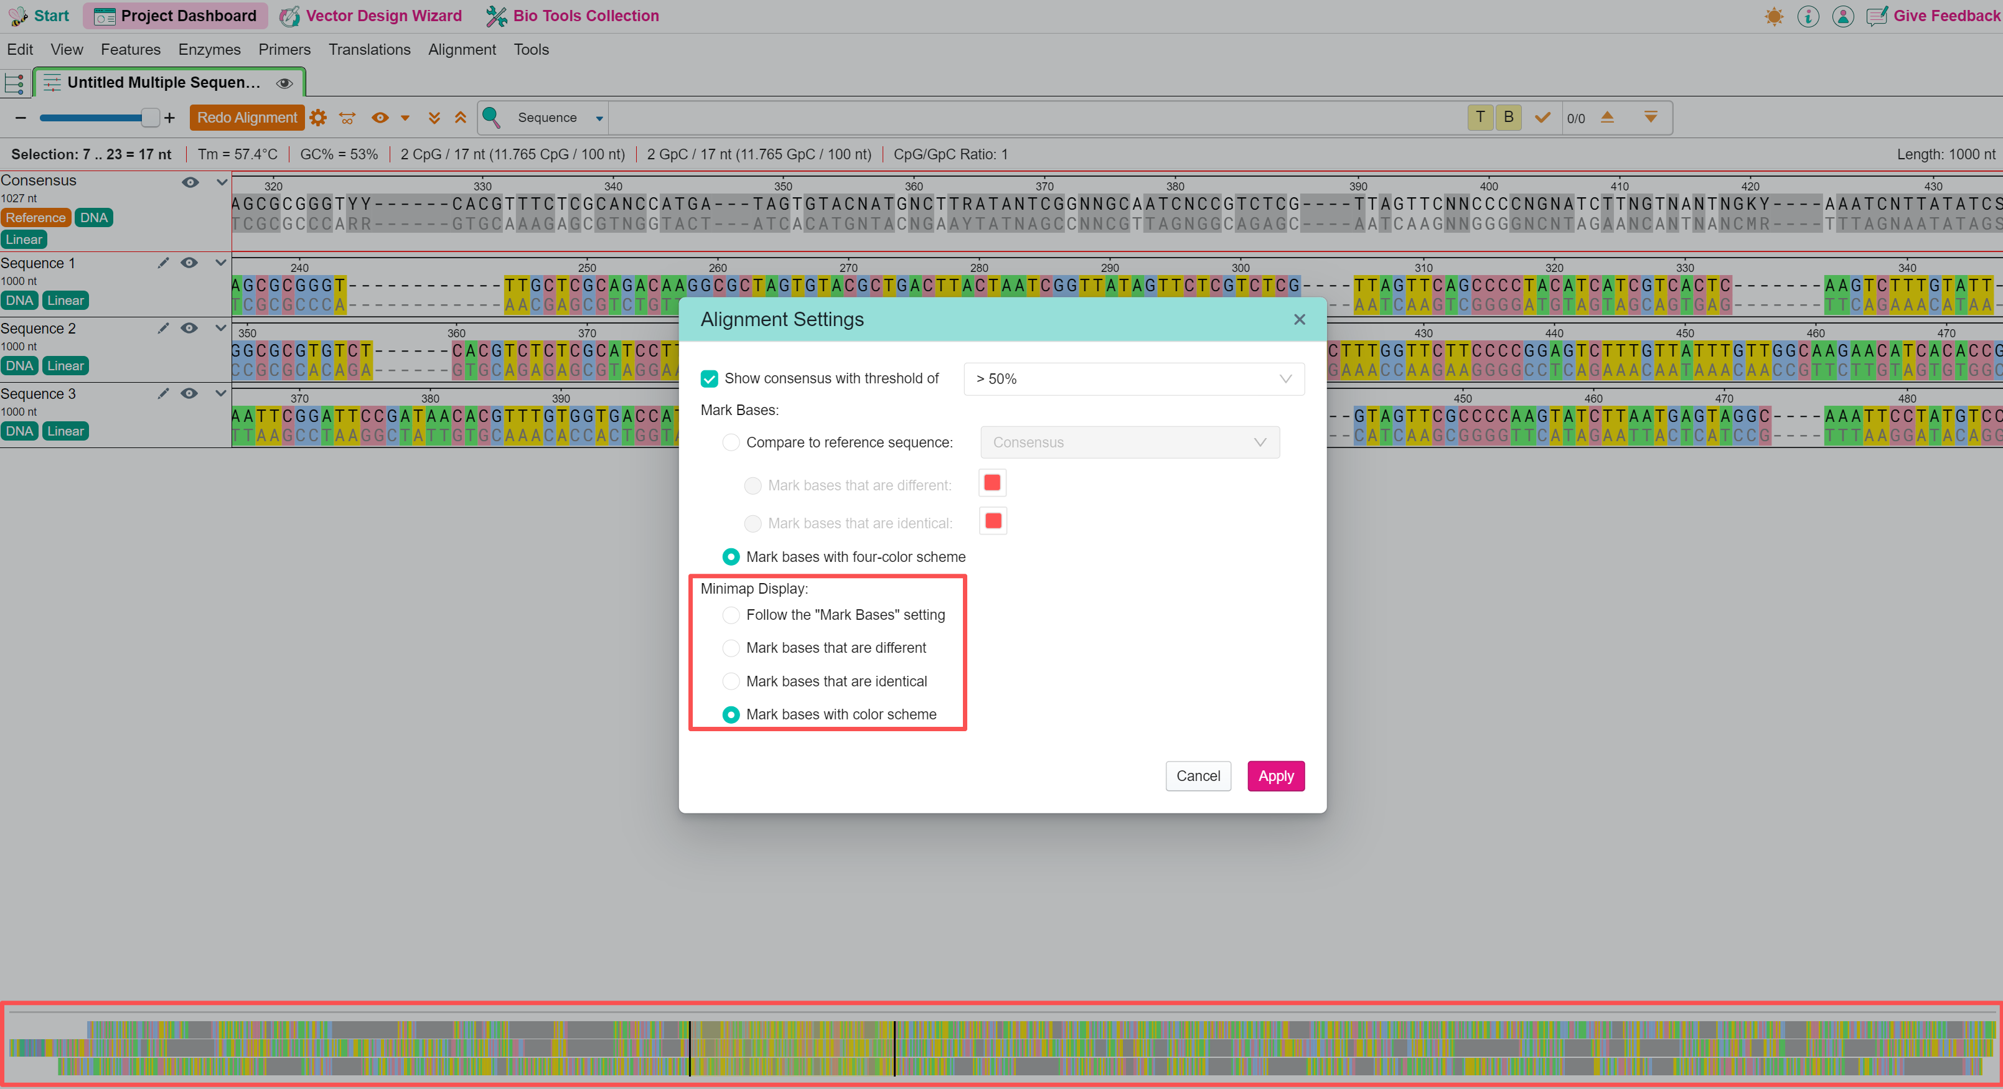Image resolution: width=2003 pixels, height=1089 pixels.
Task: Select Compare to reference sequence radio option
Action: (x=731, y=442)
